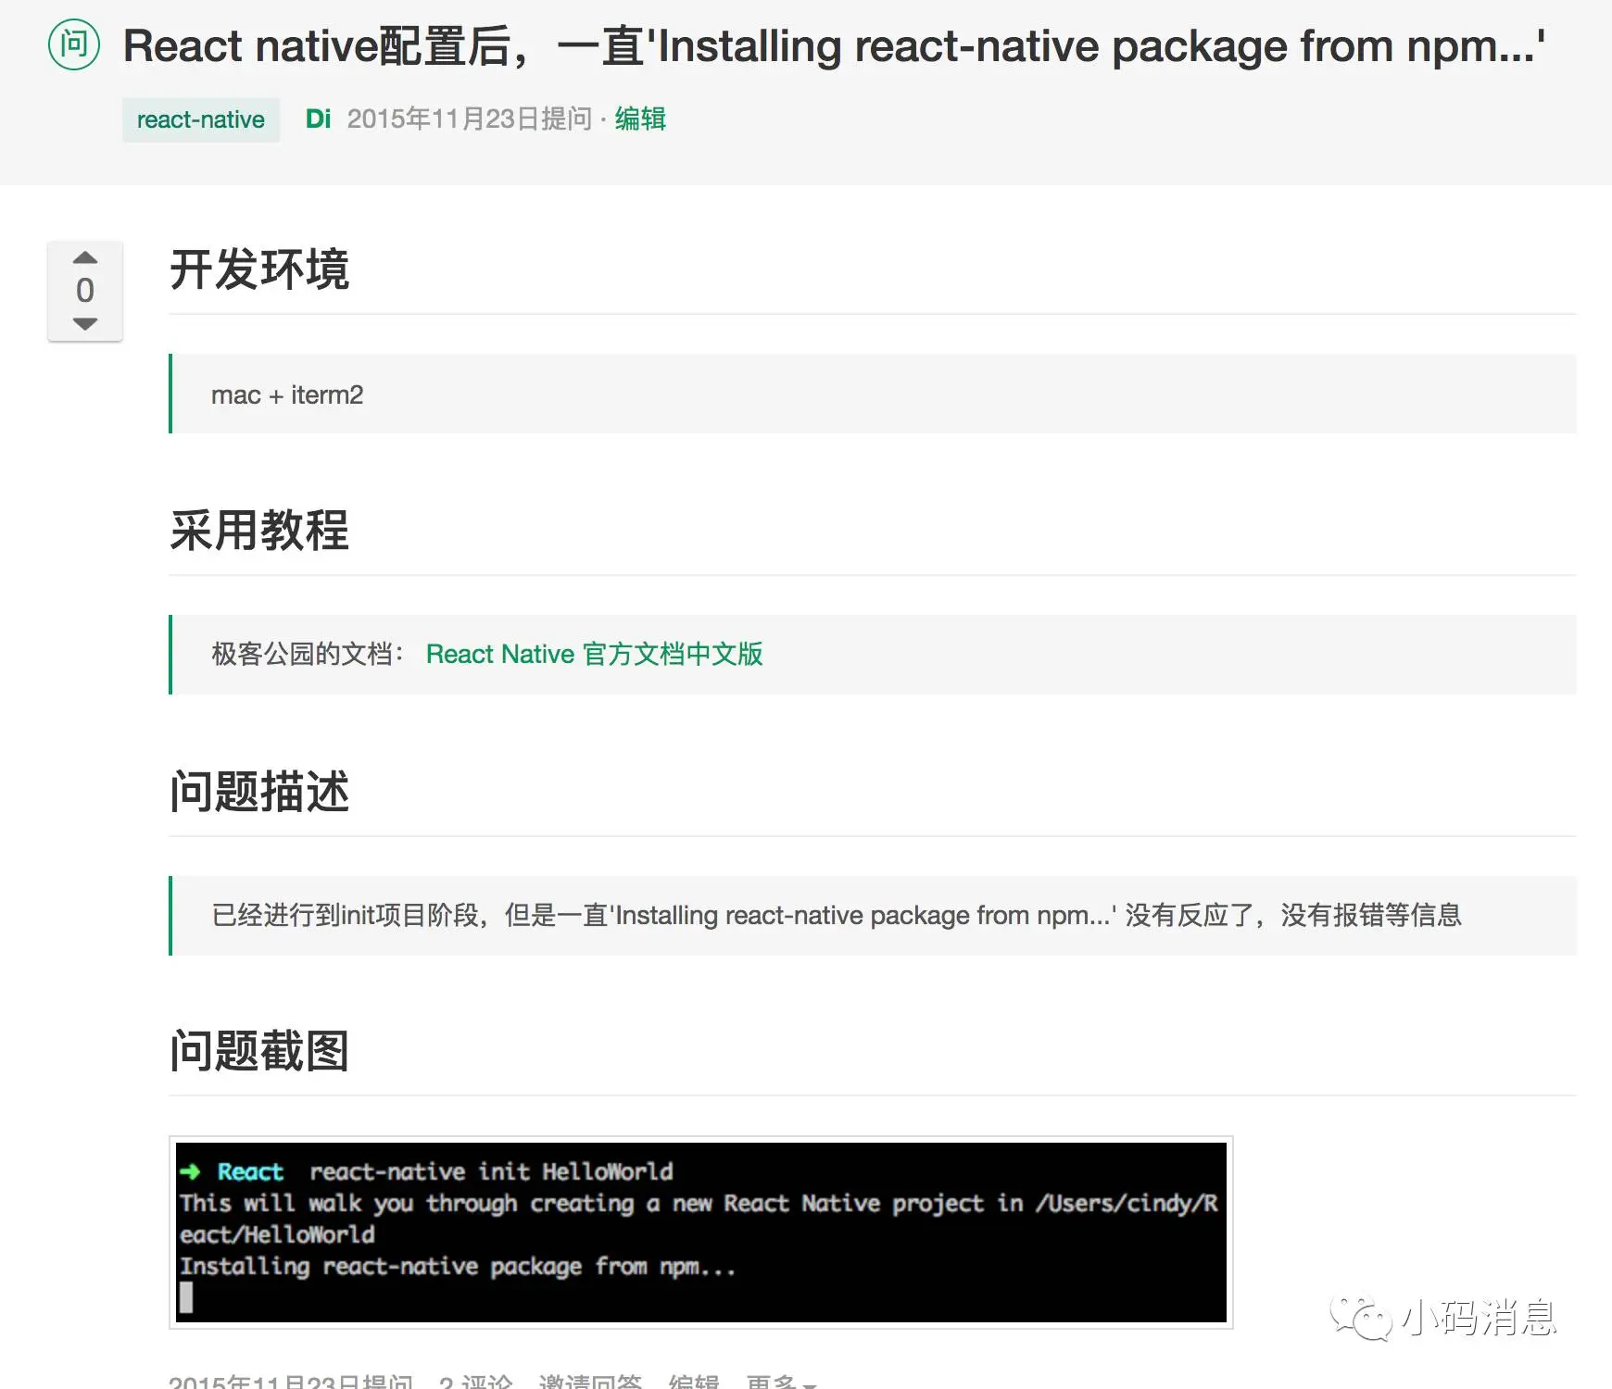Upvote the question with the up arrow

(85, 257)
